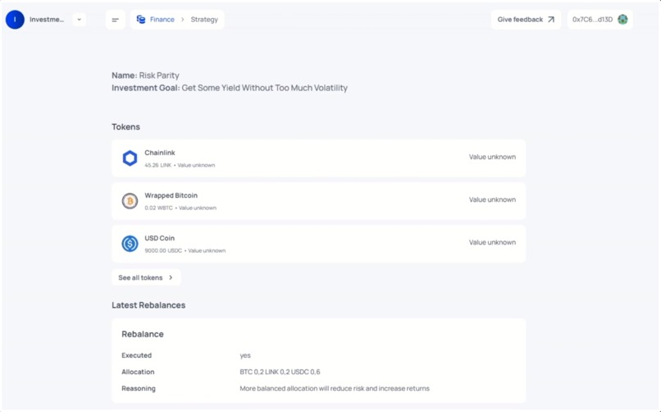Click the Allocation label
Image resolution: width=661 pixels, height=412 pixels.
(138, 372)
